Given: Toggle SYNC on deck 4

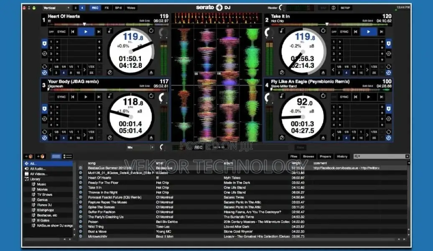Looking at the screenshot, I should tap(344, 97).
